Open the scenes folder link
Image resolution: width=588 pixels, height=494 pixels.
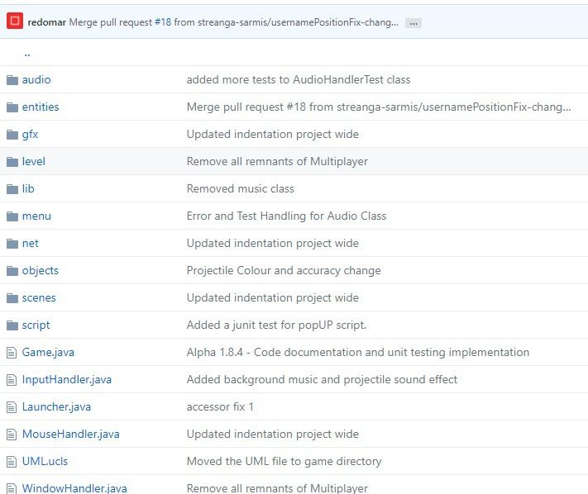(x=39, y=297)
